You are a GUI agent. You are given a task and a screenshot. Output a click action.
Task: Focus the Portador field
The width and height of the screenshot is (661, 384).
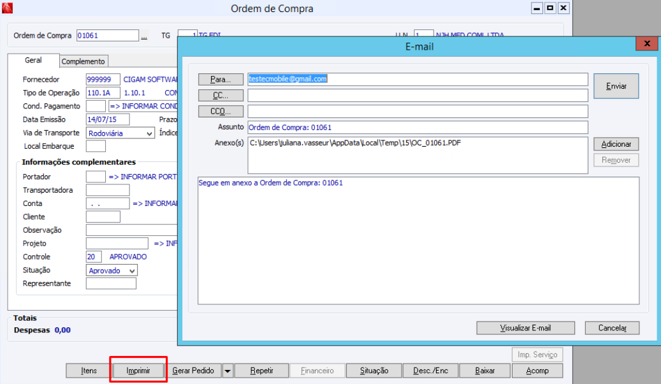[x=96, y=177]
